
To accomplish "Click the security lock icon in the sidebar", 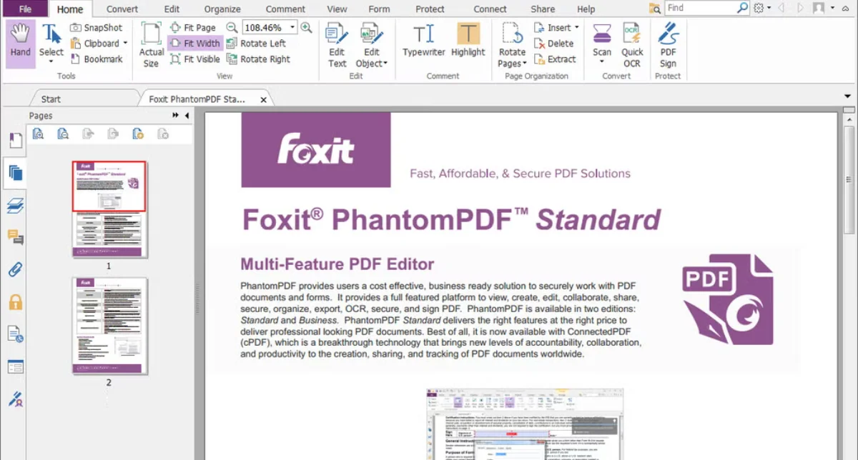I will click(16, 301).
